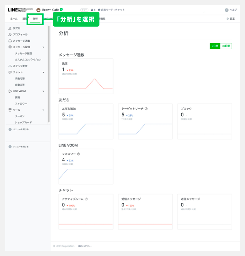Open the 送信 message count card
The width and height of the screenshot is (245, 256).
click(86, 76)
